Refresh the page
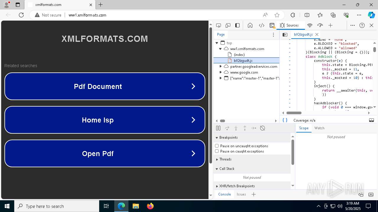This screenshot has width=378, height=212. 21,15
